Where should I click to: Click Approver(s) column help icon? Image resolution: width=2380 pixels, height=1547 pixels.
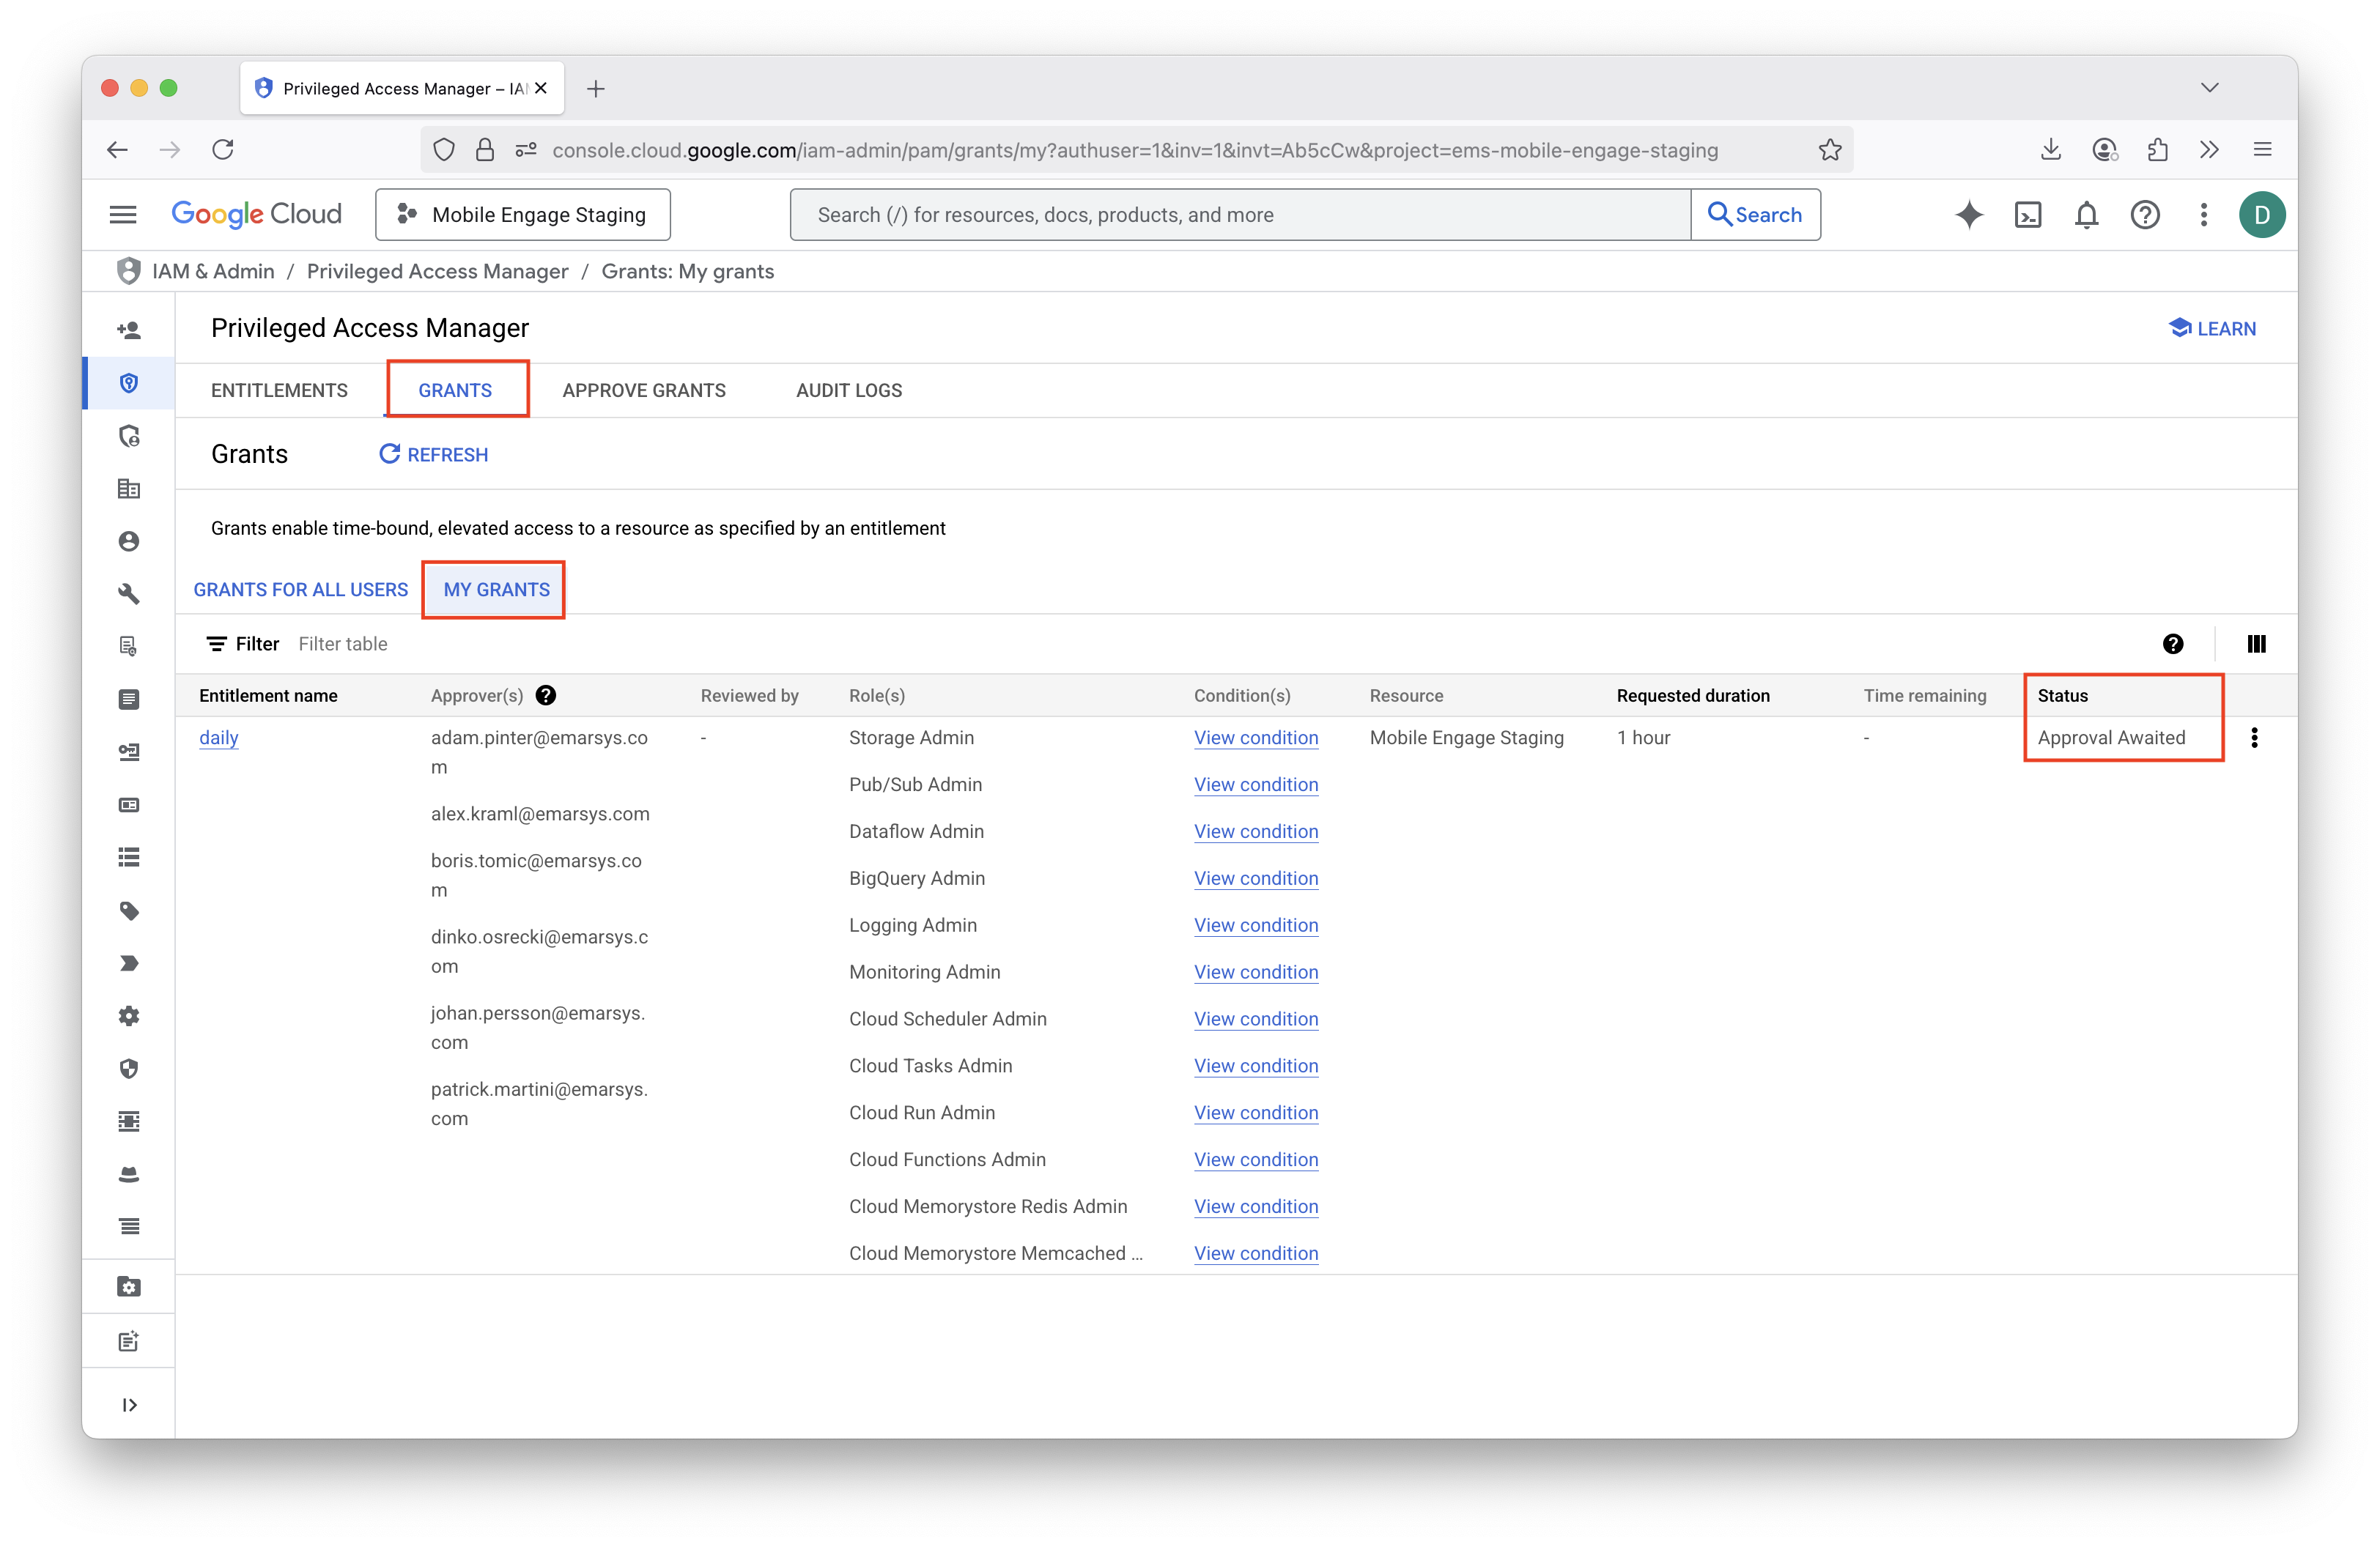[x=545, y=696]
